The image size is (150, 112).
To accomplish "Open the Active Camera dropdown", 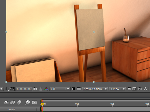I will pos(95,89).
